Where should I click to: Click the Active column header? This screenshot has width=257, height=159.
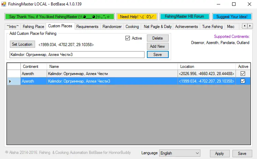pyautogui.click(x=243, y=67)
